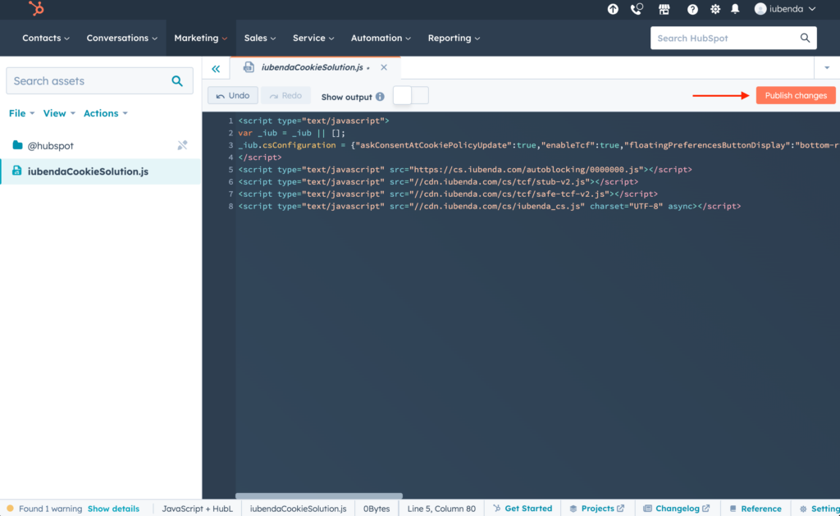840x516 pixels.
Task: Click the HubSpot sprocket logo
Action: click(x=34, y=9)
